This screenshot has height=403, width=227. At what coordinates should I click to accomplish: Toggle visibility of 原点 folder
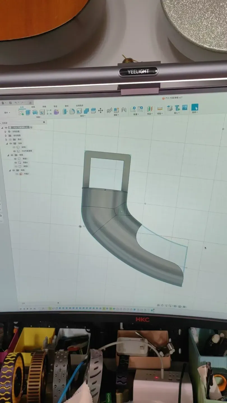click(x=10, y=139)
